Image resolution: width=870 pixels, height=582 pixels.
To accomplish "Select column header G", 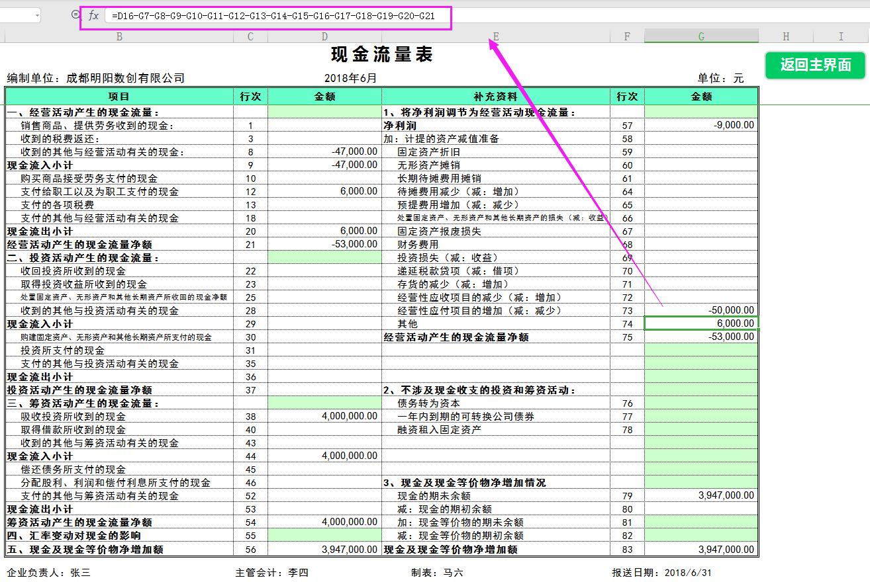I will (701, 36).
